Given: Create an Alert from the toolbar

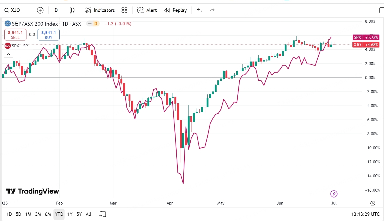Looking at the screenshot, I should click(147, 10).
